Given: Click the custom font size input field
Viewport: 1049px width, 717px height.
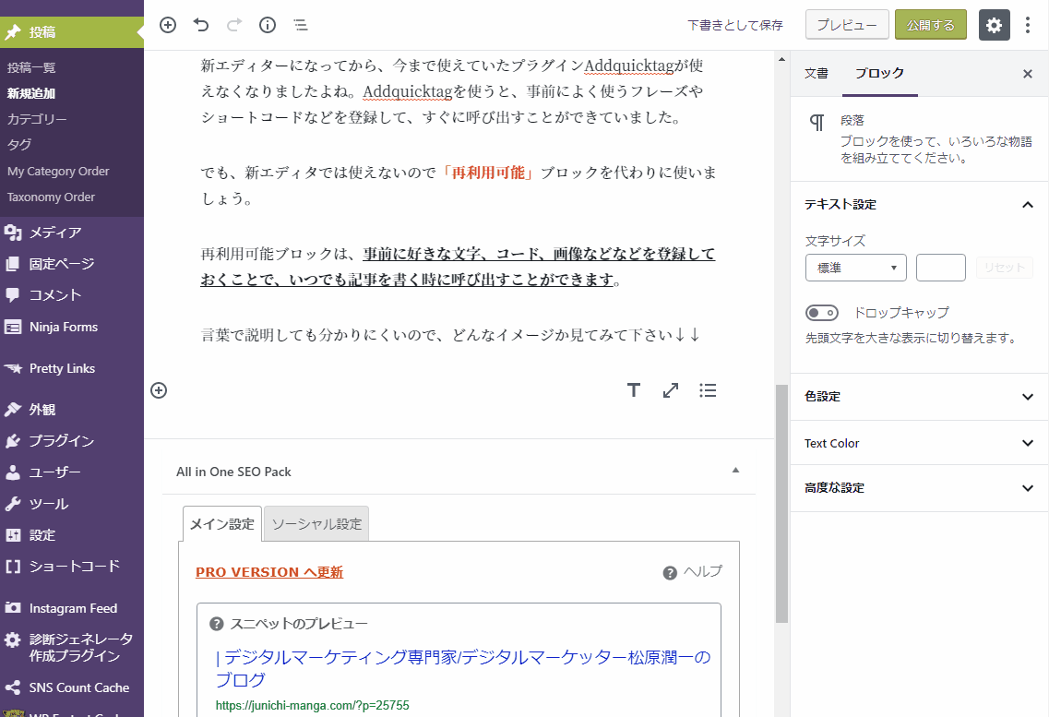Looking at the screenshot, I should (x=940, y=268).
